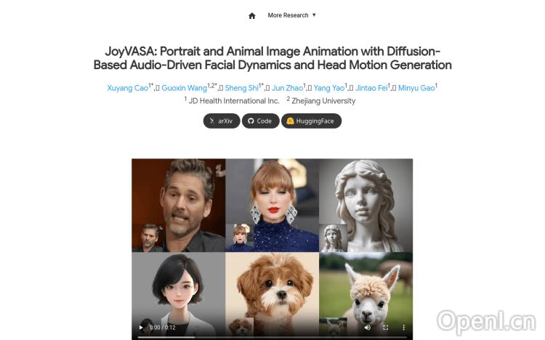Open author link Xuyang Cao

(x=127, y=88)
